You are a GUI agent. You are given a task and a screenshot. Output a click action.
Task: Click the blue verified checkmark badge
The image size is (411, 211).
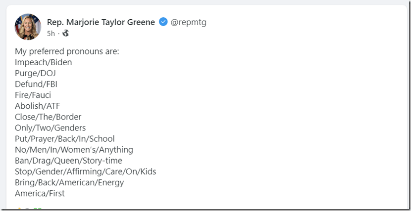pos(163,22)
